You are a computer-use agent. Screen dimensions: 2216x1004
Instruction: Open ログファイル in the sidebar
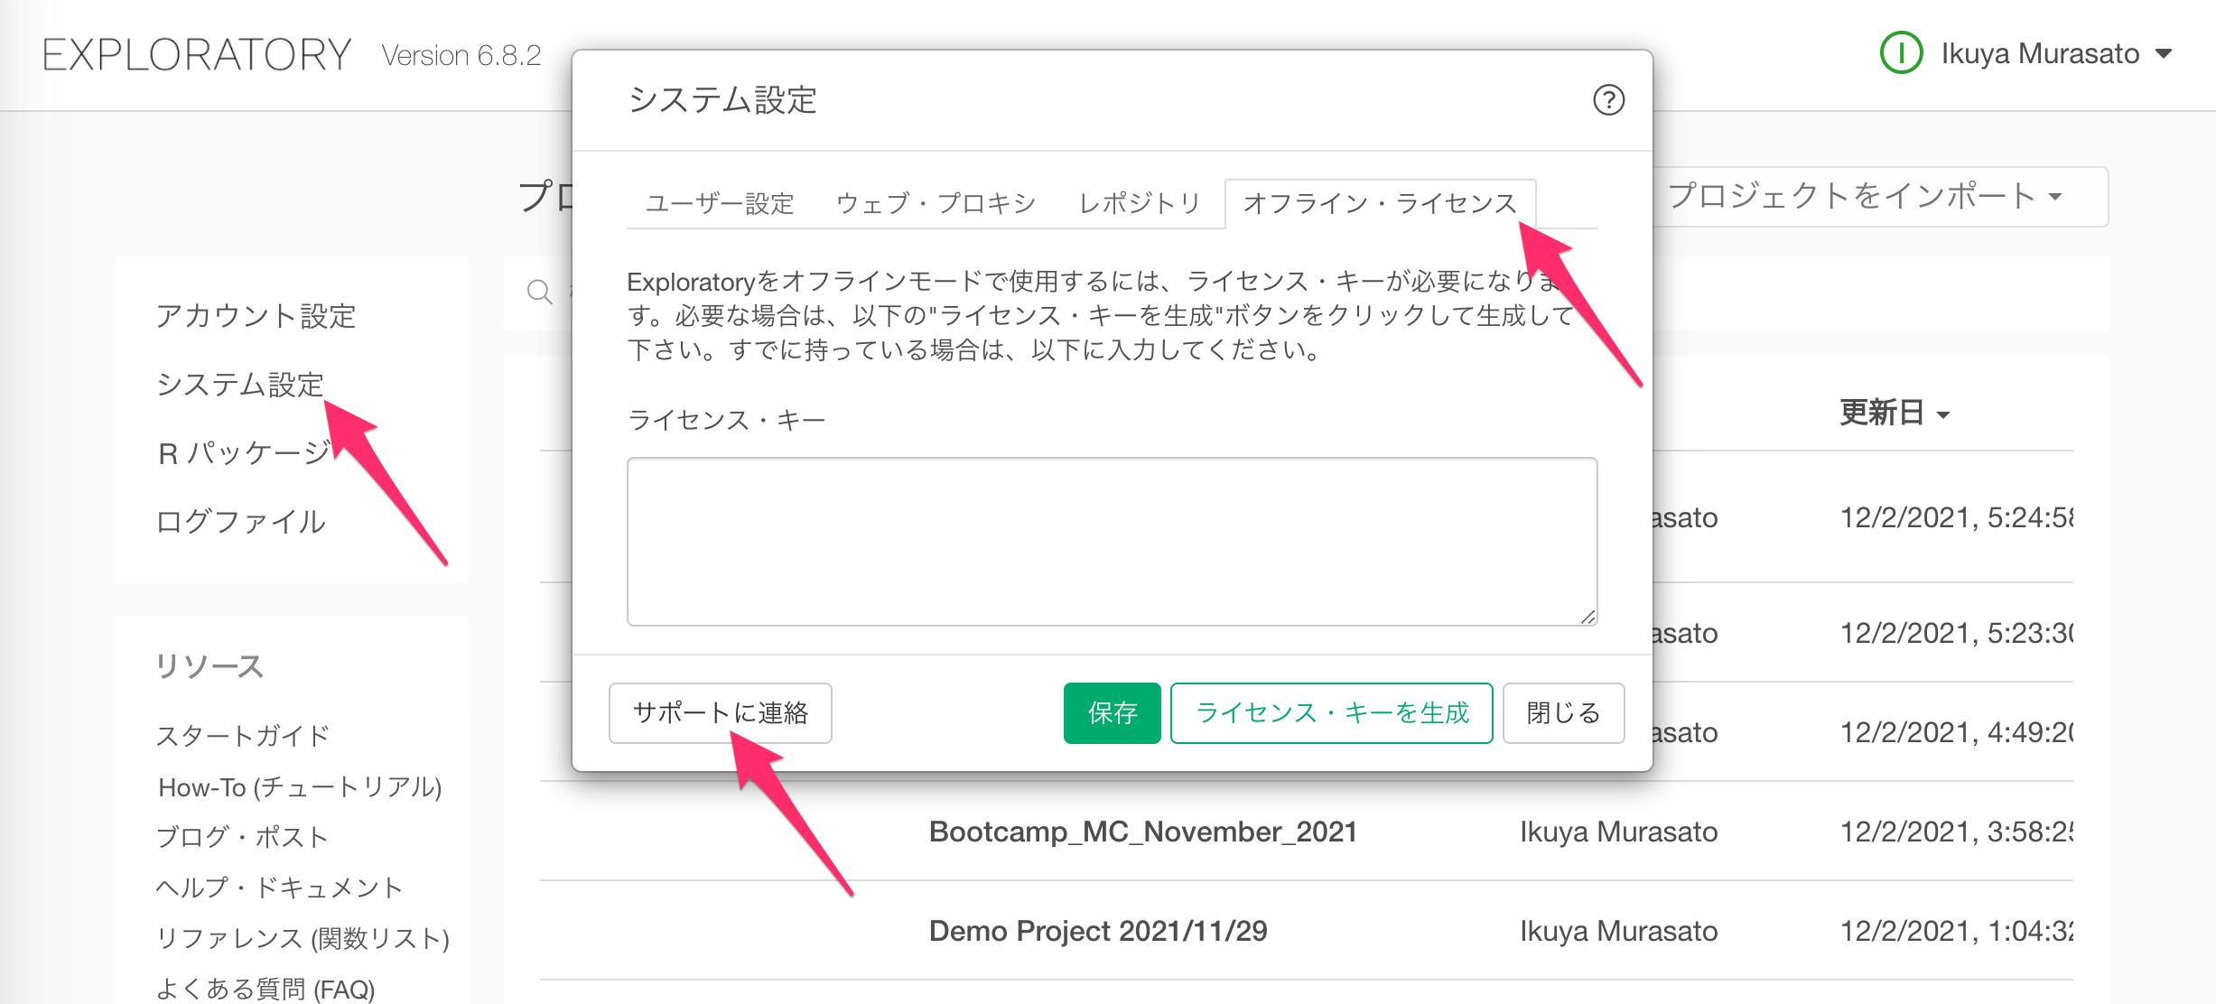[240, 522]
